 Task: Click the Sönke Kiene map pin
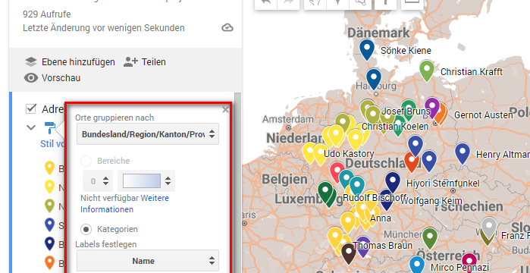coord(366,49)
